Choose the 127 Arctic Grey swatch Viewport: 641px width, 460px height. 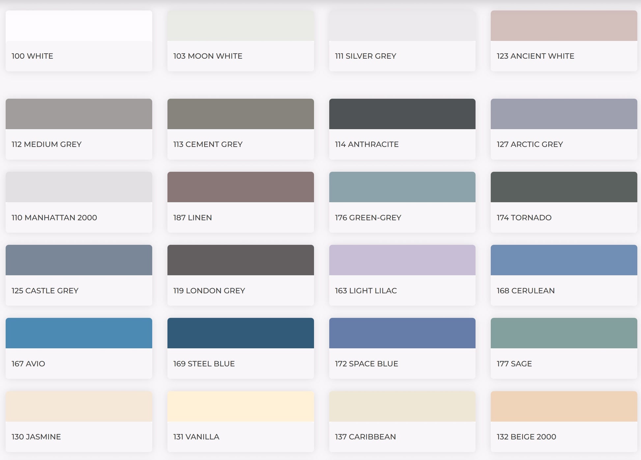564,114
